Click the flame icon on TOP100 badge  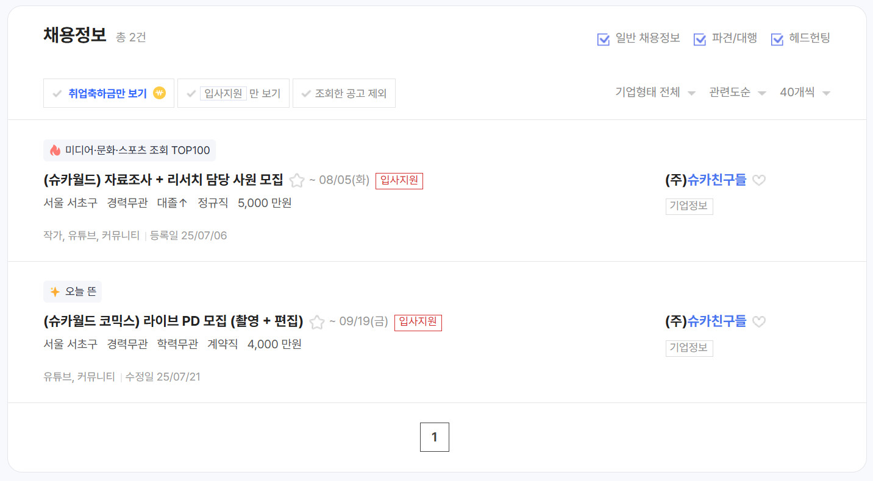pos(55,150)
